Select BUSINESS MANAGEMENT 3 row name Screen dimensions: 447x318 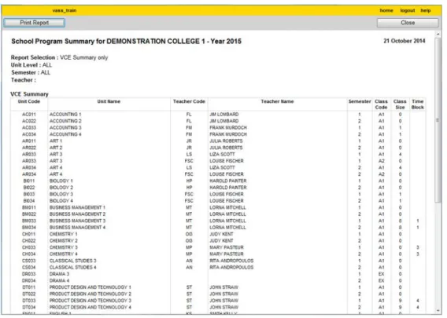(77, 221)
